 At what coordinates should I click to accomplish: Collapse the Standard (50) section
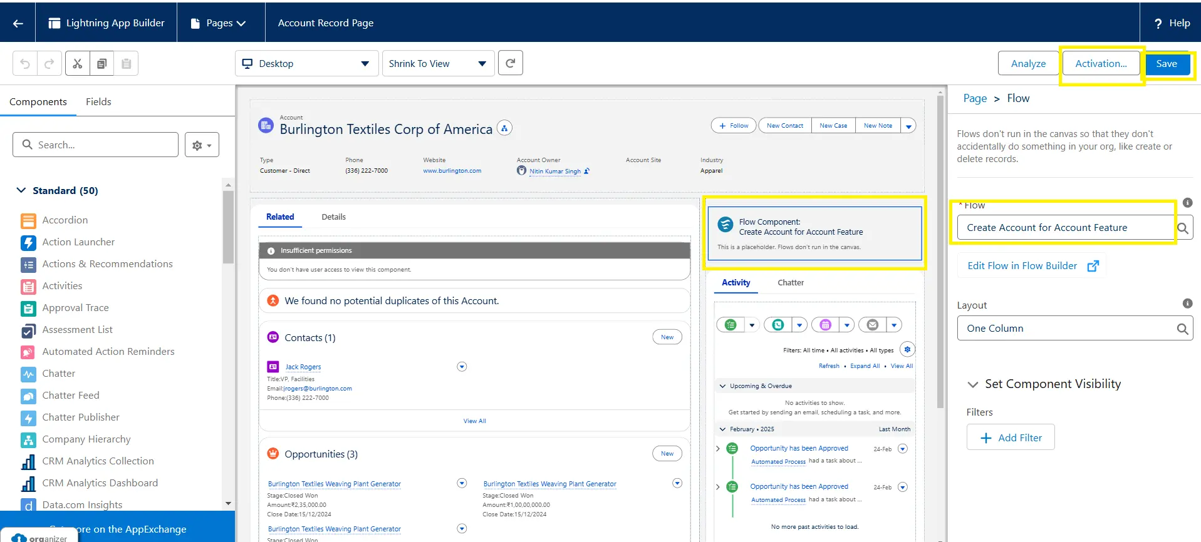coord(21,190)
